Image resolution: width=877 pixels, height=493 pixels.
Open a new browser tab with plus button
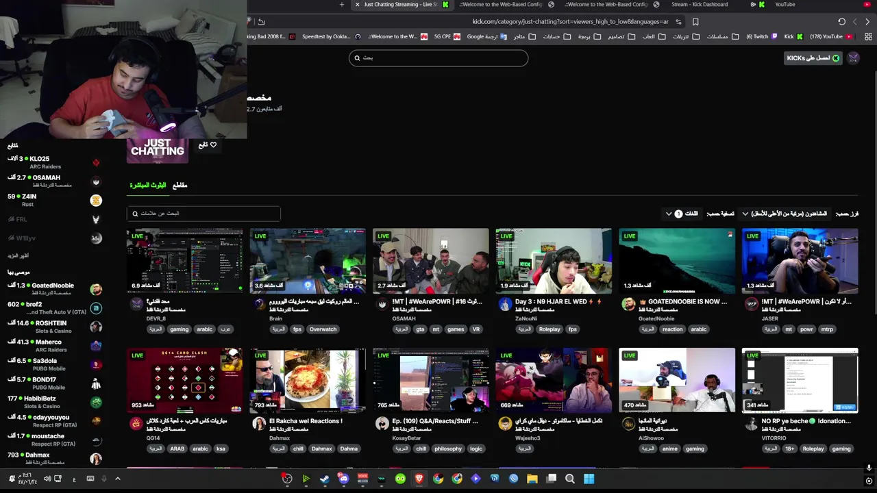pyautogui.click(x=342, y=5)
